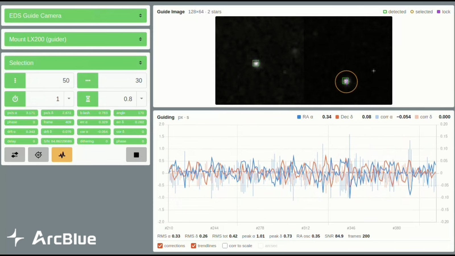Open the Mount LX200 (guider) dropdown
The image size is (455, 256).
tap(76, 39)
